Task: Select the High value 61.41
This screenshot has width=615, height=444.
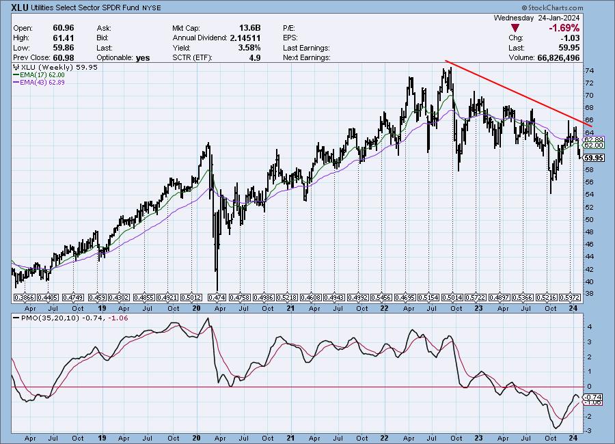Action: pos(63,38)
